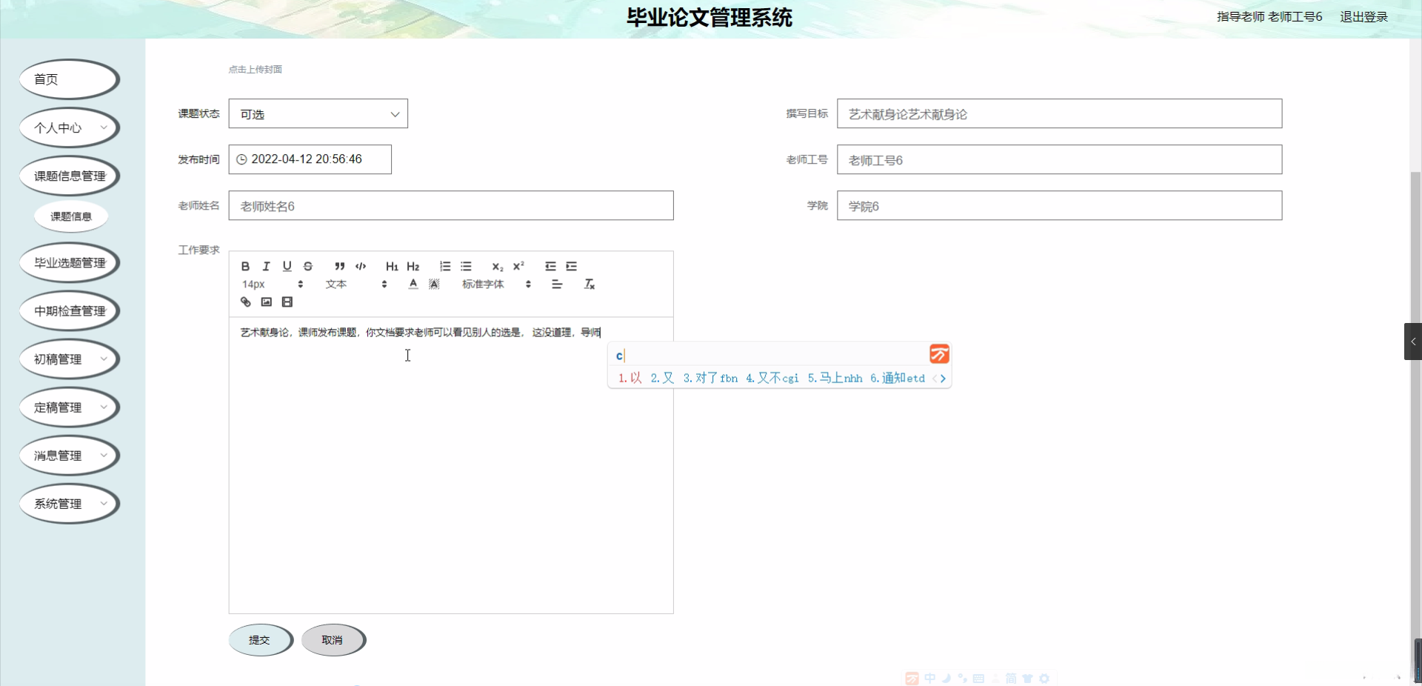Open the IME soft keyboard icon
The height and width of the screenshot is (686, 1422).
tap(978, 679)
